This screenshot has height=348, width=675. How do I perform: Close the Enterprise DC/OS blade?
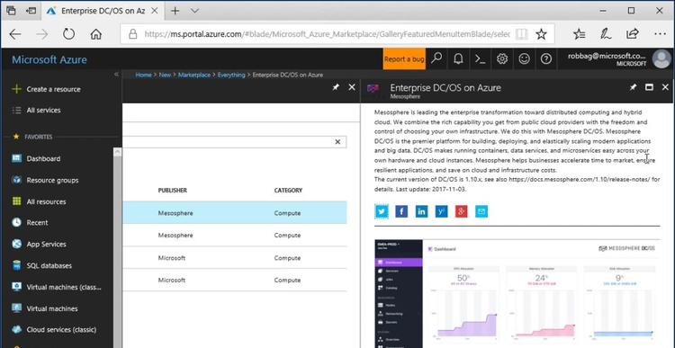(665, 87)
